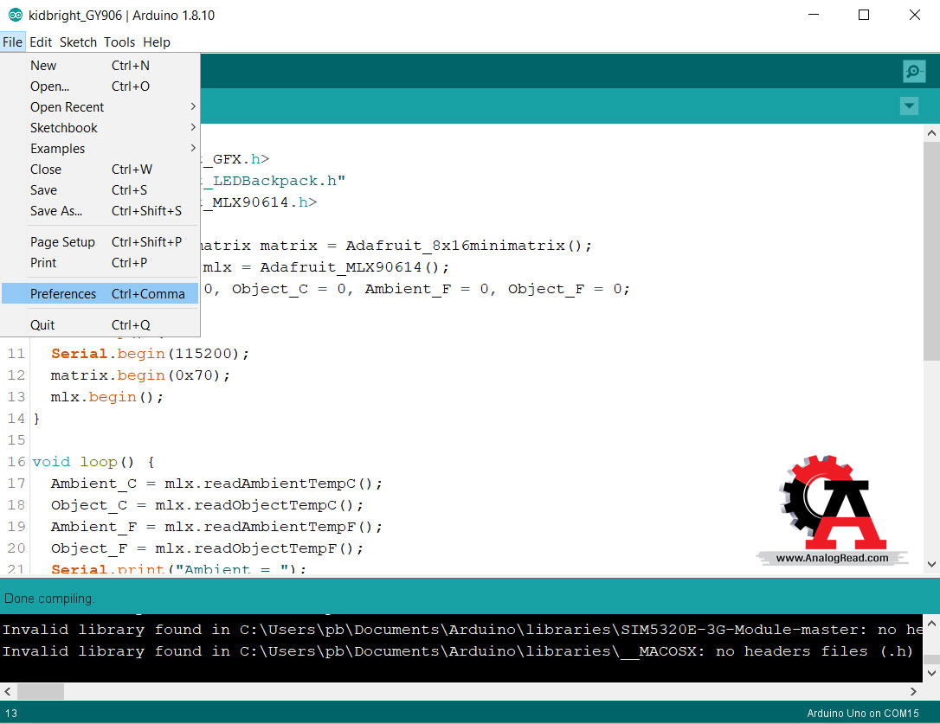Minimize the Arduino window
The height and width of the screenshot is (724, 940).
(814, 15)
